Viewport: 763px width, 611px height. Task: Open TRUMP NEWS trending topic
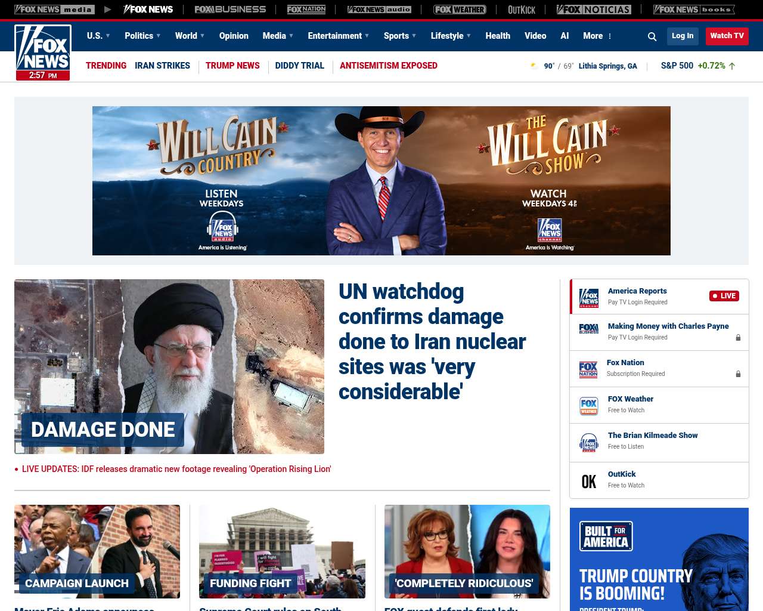(x=232, y=66)
